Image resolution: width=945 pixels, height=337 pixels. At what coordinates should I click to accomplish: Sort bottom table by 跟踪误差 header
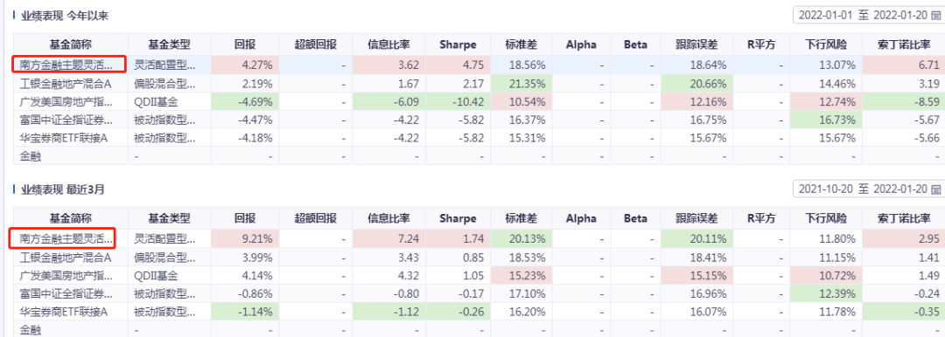coord(696,218)
